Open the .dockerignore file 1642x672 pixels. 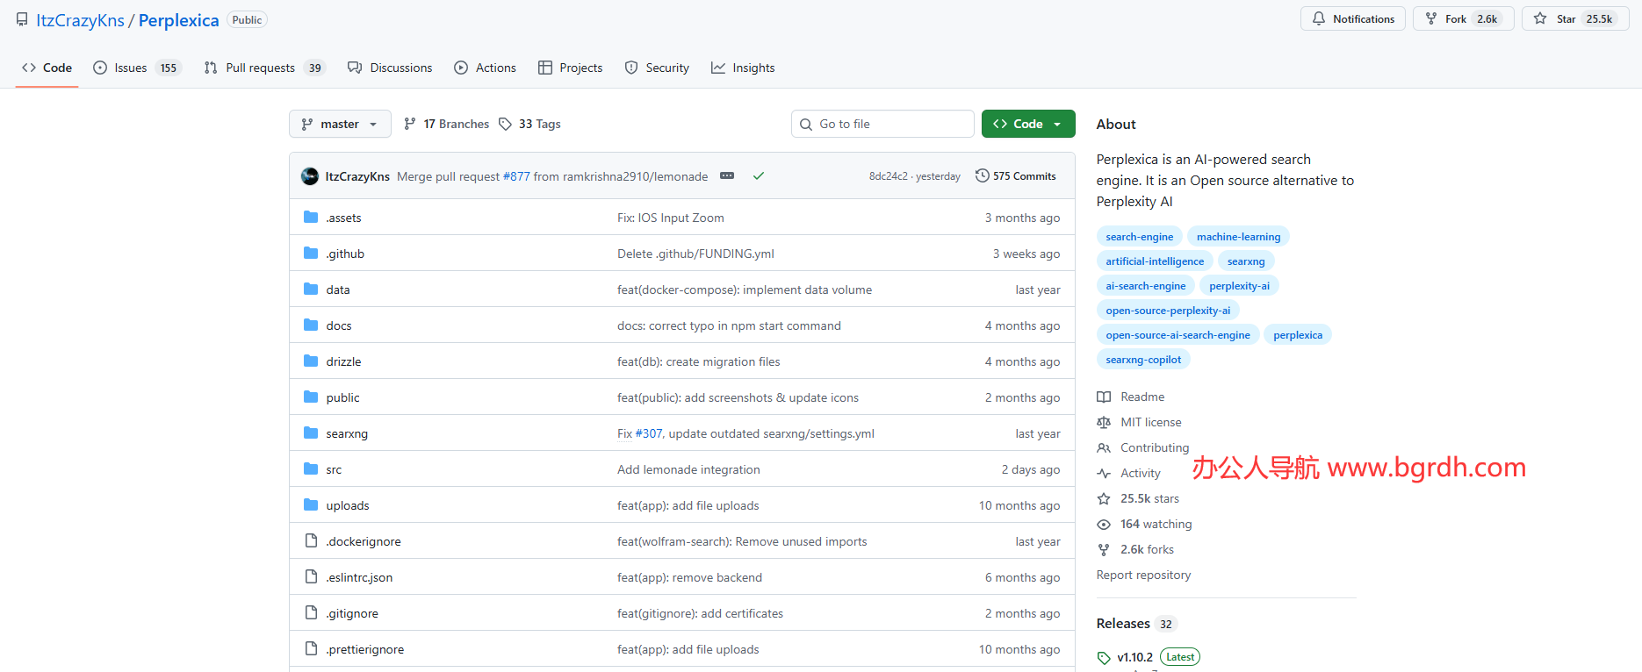tap(364, 542)
